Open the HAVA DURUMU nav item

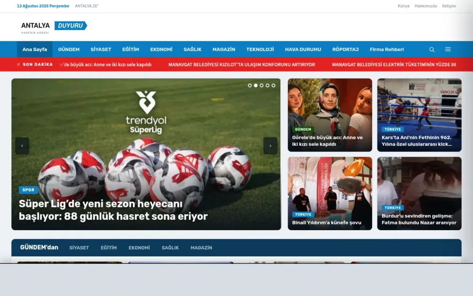(x=303, y=49)
